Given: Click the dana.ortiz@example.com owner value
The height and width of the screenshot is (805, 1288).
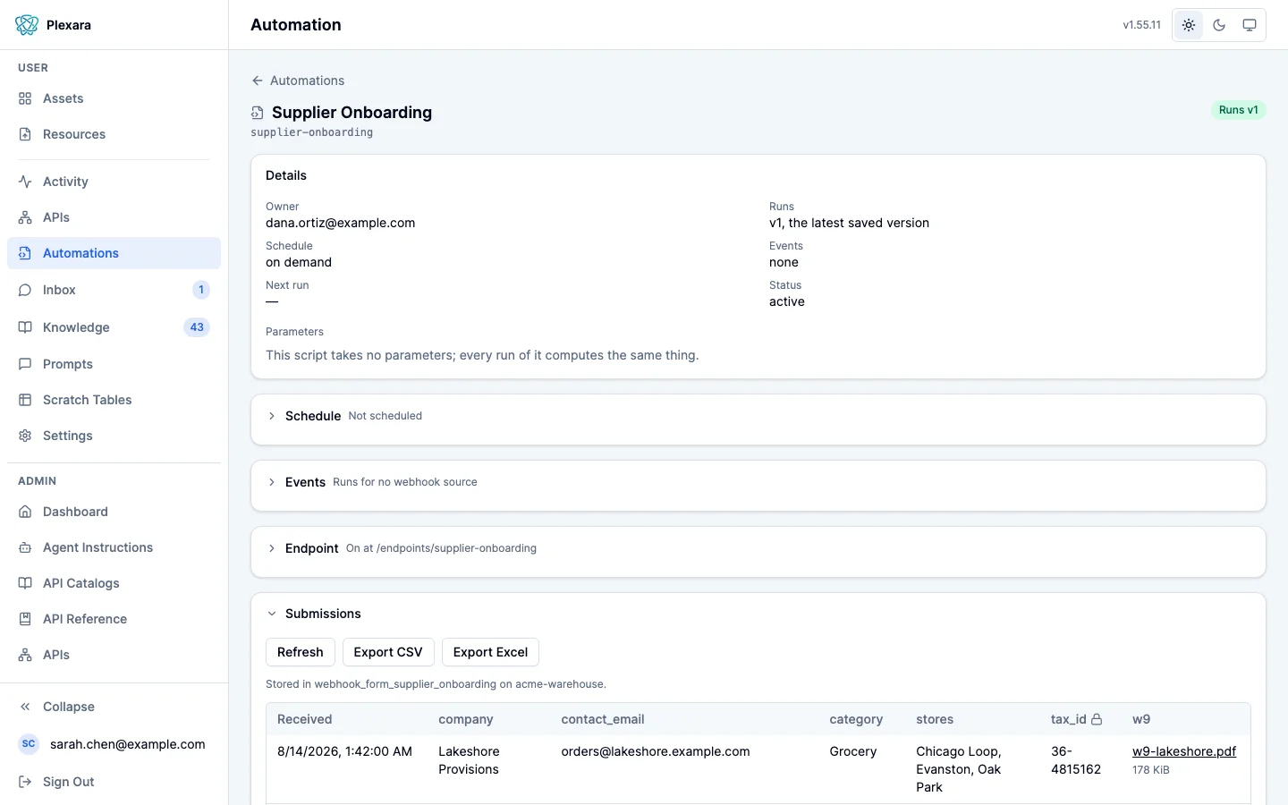Looking at the screenshot, I should (341, 223).
